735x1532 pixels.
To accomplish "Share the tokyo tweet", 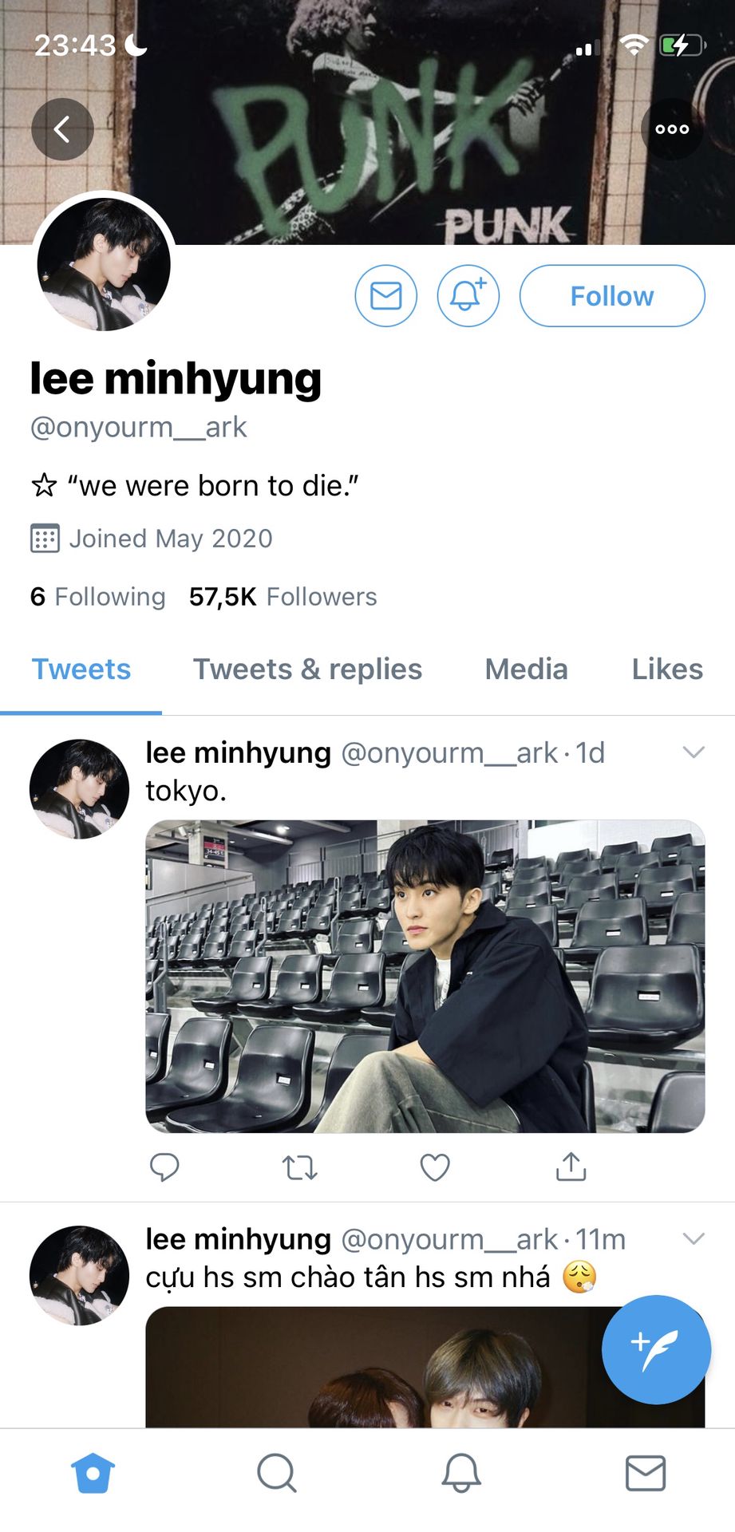I will (571, 1167).
